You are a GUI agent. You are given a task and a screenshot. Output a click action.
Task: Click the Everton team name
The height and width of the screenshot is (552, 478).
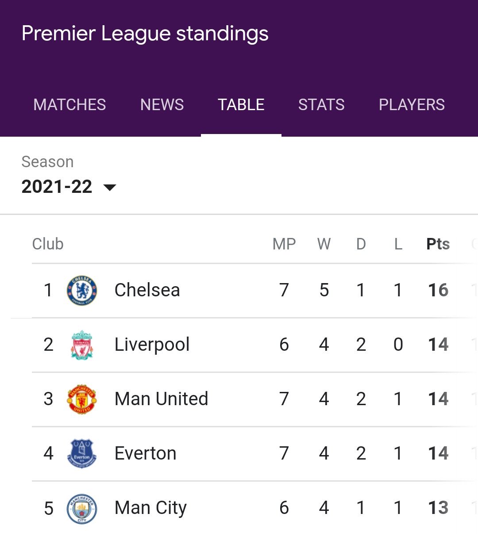[145, 454]
